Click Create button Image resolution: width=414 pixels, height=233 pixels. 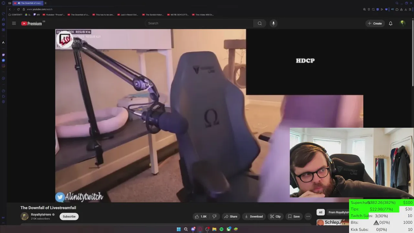[x=375, y=23]
